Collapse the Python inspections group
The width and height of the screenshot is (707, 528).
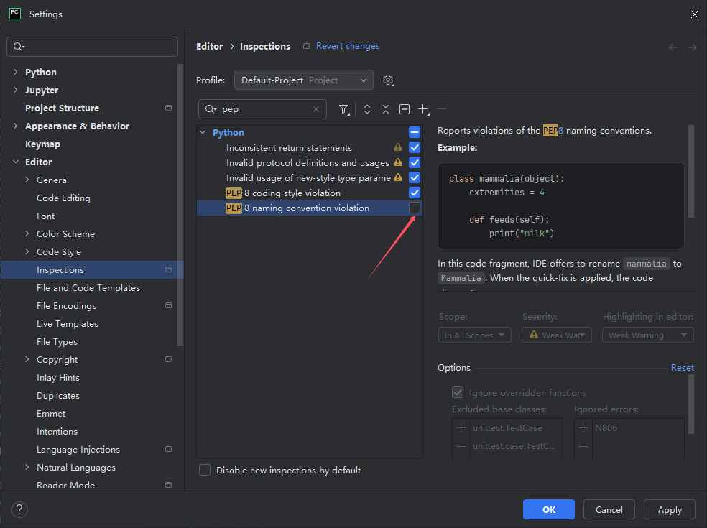tap(204, 133)
